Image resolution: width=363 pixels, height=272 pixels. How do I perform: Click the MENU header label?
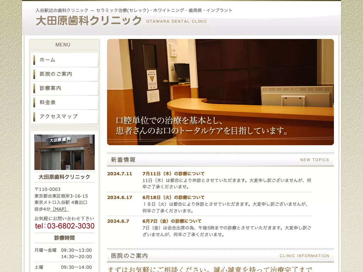click(63, 45)
